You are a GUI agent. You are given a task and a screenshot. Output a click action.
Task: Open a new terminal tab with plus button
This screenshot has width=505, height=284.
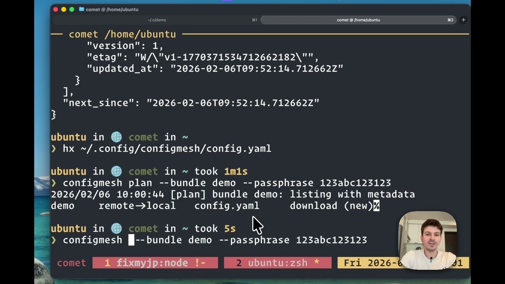[x=464, y=20]
